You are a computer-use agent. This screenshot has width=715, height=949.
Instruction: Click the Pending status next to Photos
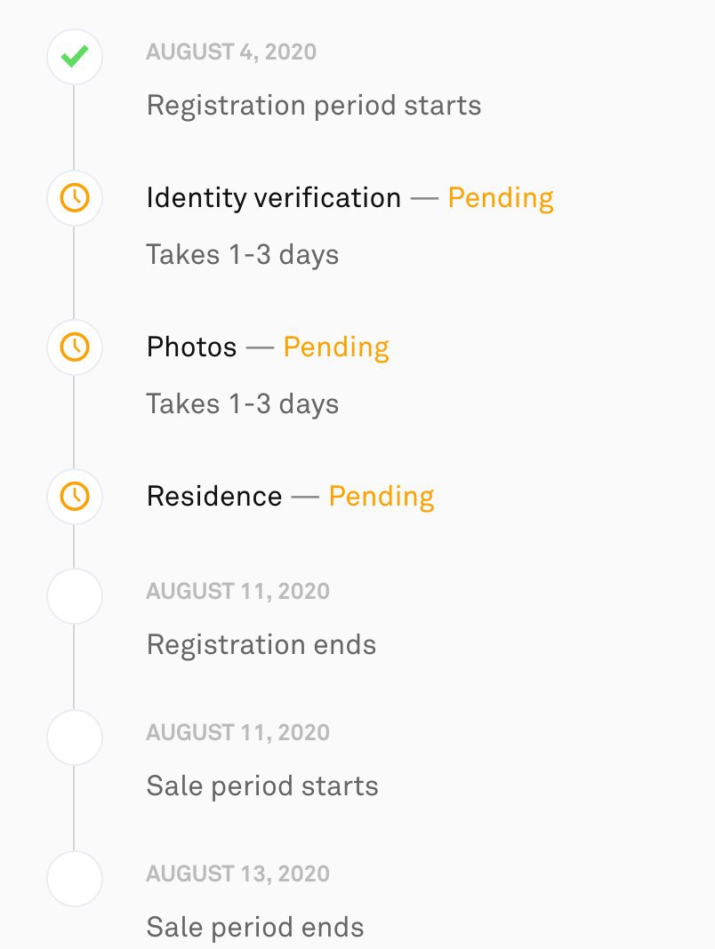click(336, 348)
